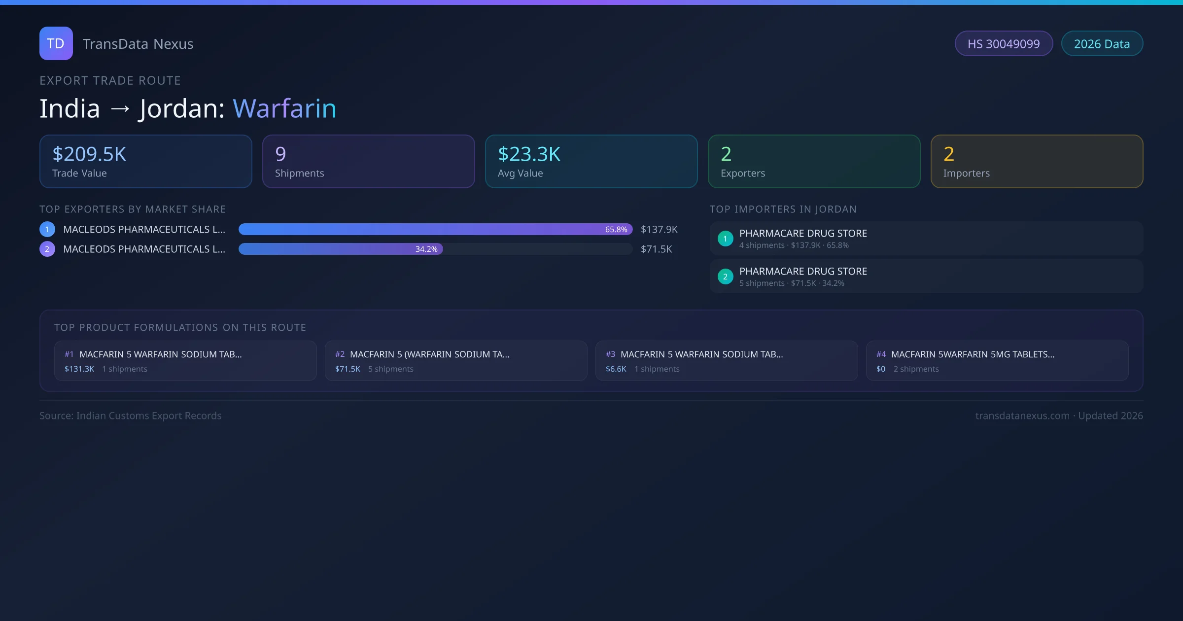Image resolution: width=1183 pixels, height=621 pixels.
Task: Open the $209.5K Trade Value card
Action: [x=145, y=162]
